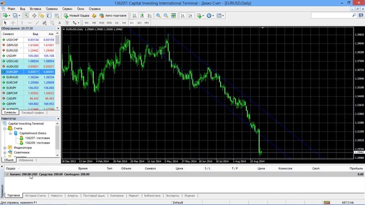Switch chart period to W1

point(139,23)
